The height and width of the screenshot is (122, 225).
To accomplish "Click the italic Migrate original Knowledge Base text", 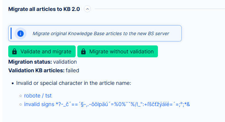I will (x=101, y=33).
